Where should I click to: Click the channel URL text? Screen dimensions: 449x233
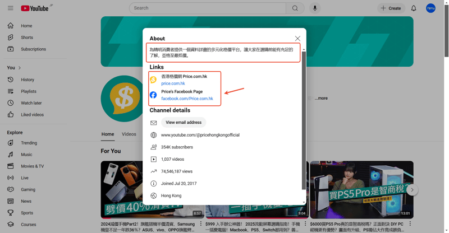[200, 135]
